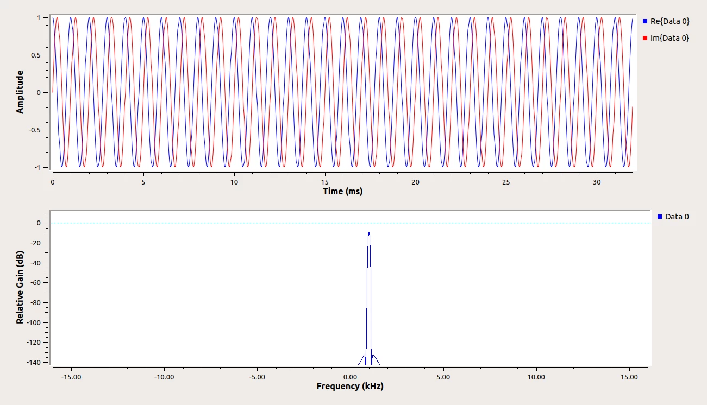Click the -15.00 tick on frequency axis
This screenshot has height=405, width=707.
coord(71,377)
